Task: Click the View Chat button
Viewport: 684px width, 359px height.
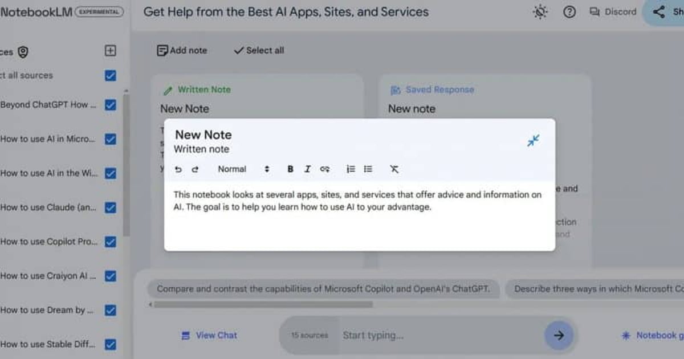Action: (209, 336)
